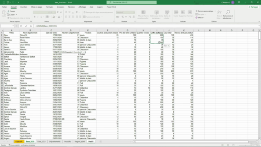Increase font size with the large A icon
Screen dimensions: 261x147
tap(58, 12)
